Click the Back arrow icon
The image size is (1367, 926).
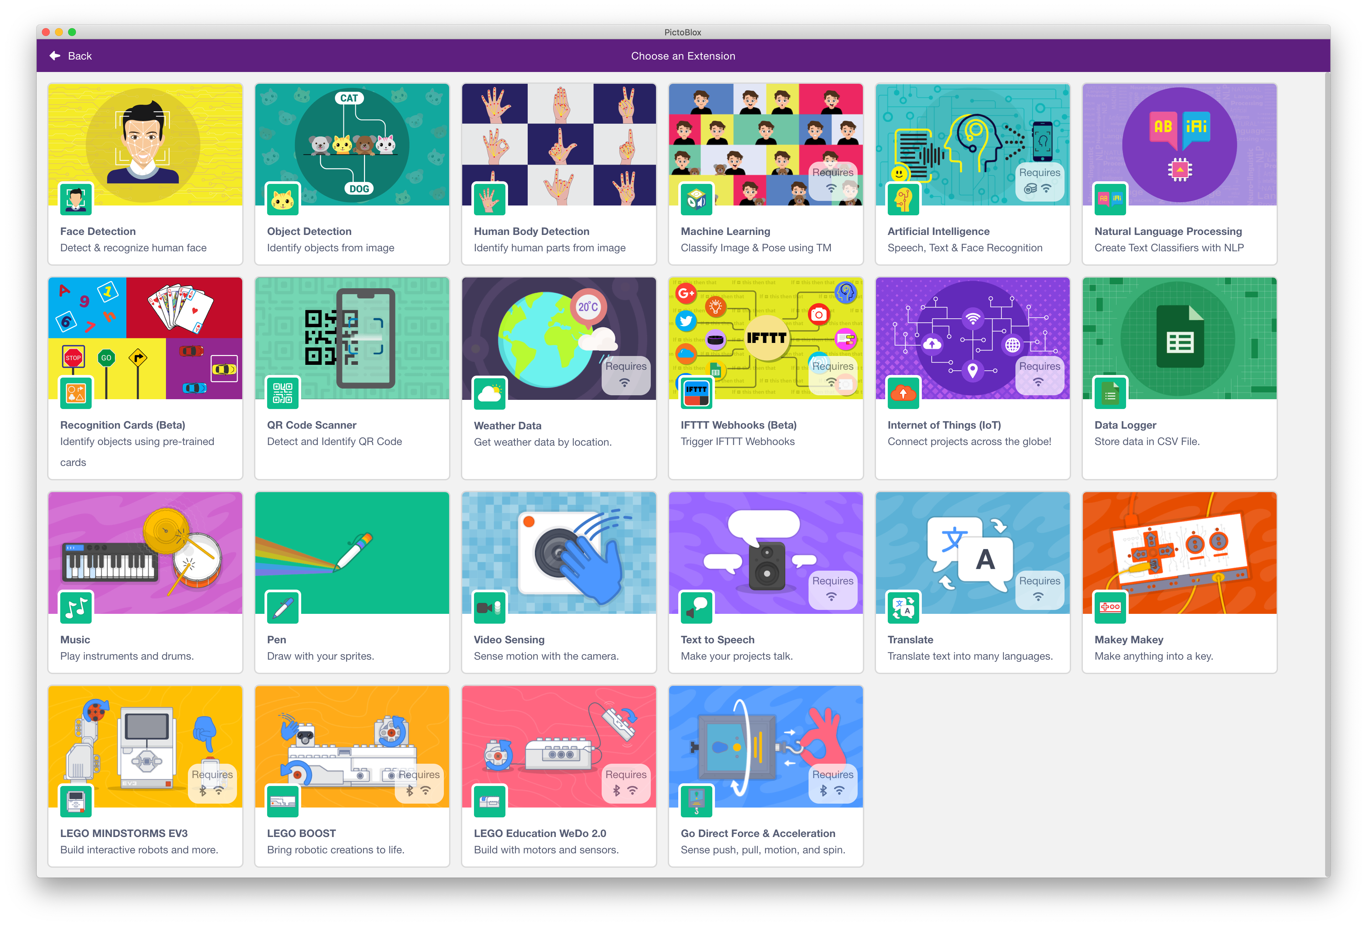tap(55, 56)
